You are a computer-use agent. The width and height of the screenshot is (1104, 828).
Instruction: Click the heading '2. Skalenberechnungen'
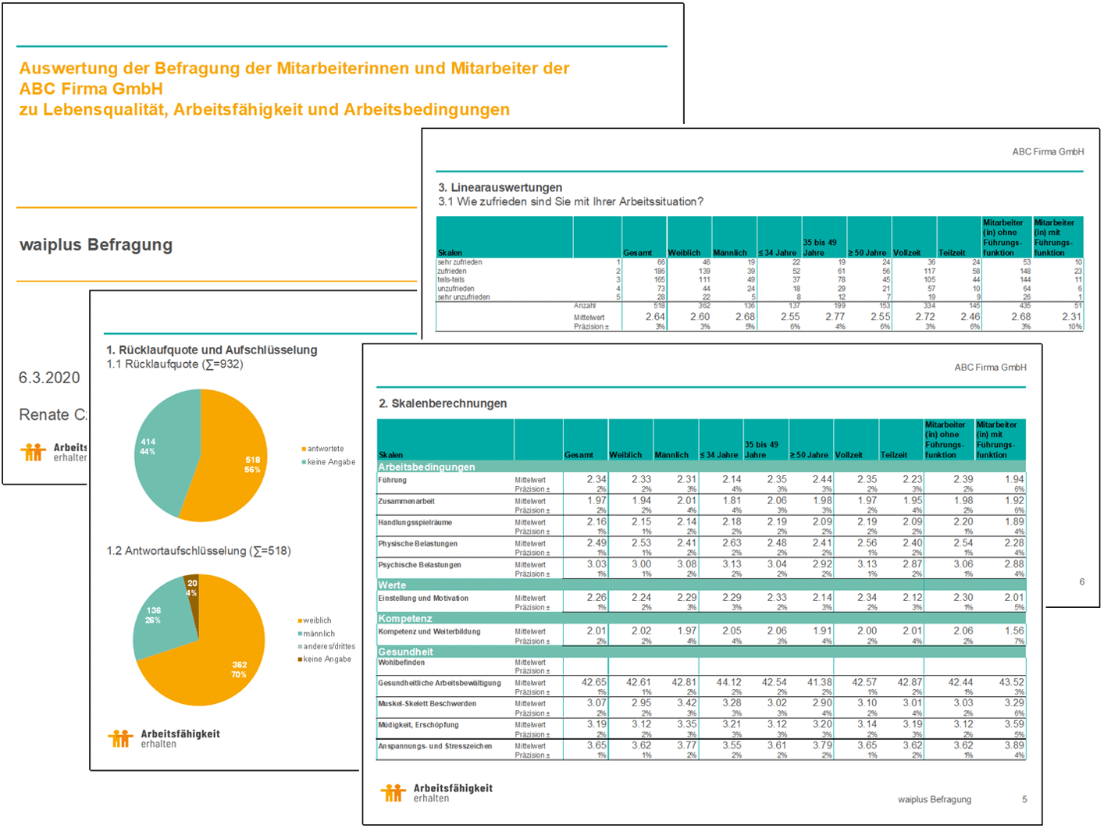coord(443,403)
